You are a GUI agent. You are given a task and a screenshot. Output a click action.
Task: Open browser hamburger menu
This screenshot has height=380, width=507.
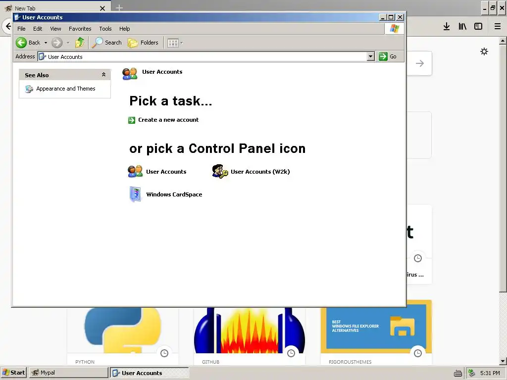click(x=497, y=27)
